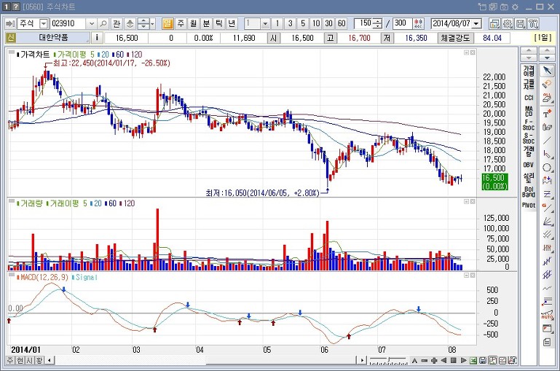Open the 주식 market type dropdown

pos(44,23)
